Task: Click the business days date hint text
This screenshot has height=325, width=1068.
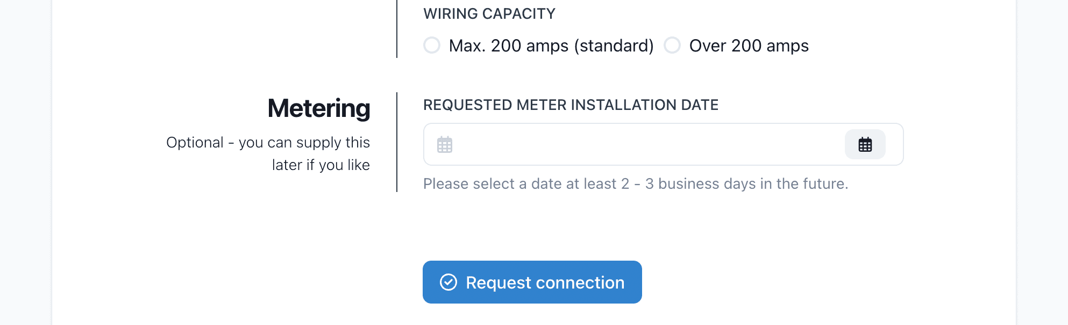Action: pos(635,184)
